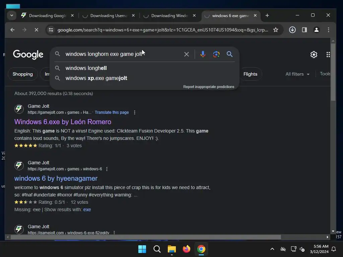Show results with exe link

87,209
